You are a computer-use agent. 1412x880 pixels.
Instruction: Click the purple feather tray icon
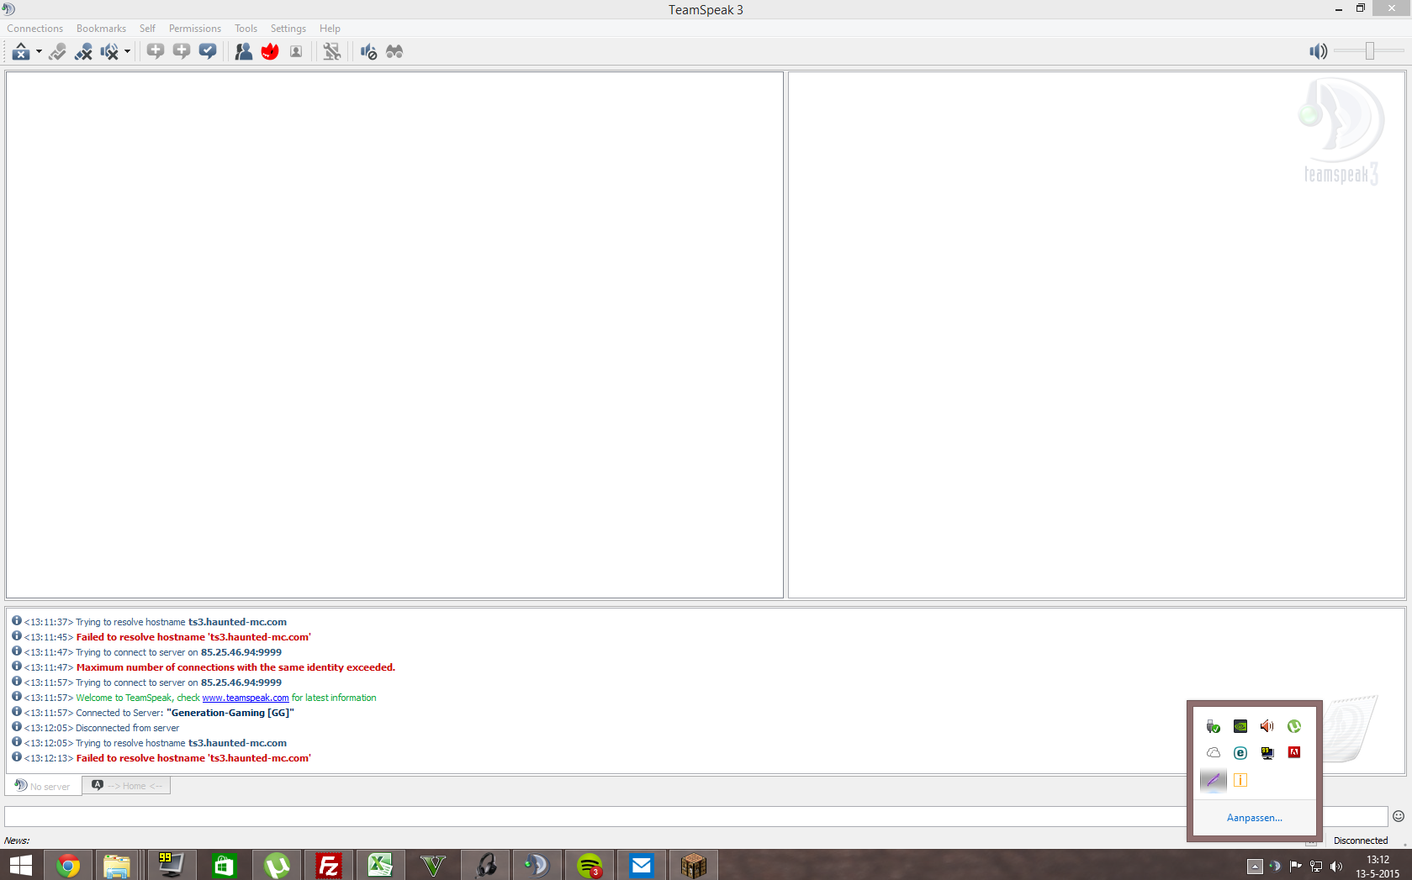tap(1214, 780)
